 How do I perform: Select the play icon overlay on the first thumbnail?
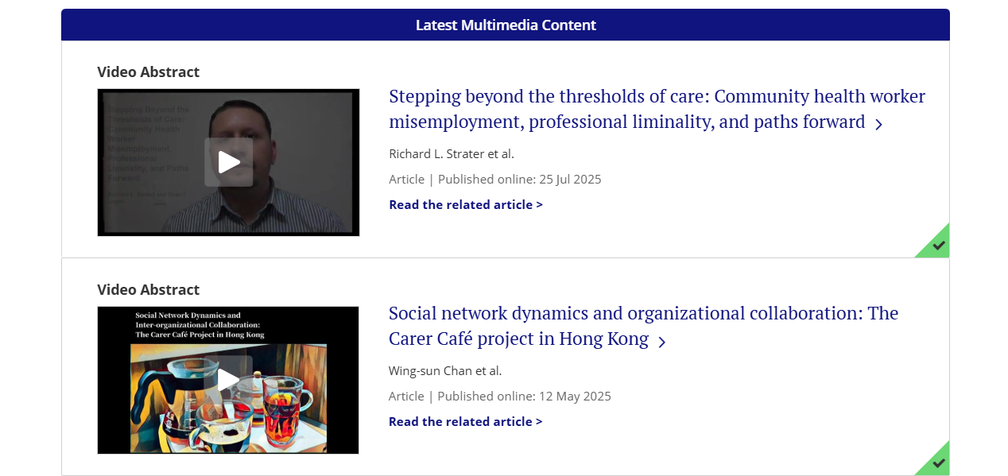click(228, 161)
